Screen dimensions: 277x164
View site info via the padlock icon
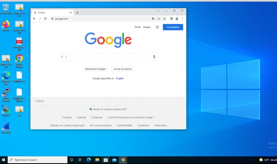tap(52, 19)
